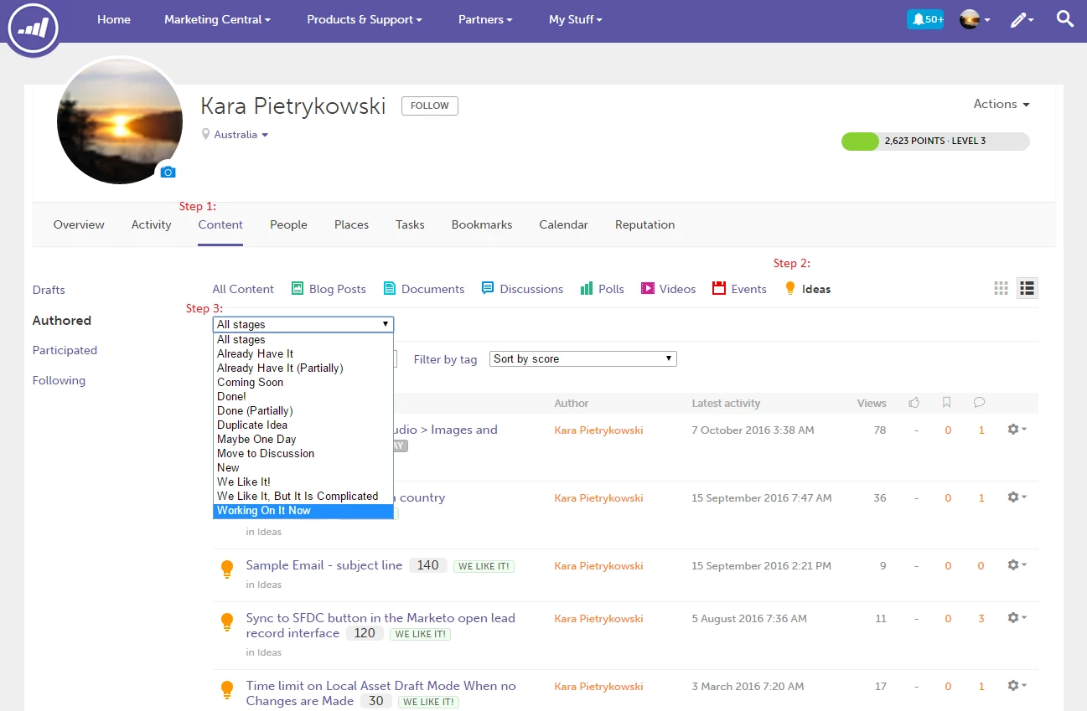Image resolution: width=1087 pixels, height=711 pixels.
Task: Click the comments column header icon
Action: click(x=979, y=403)
